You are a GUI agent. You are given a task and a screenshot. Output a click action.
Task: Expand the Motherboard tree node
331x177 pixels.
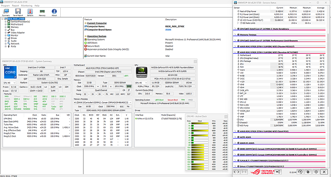[x=6, y=24]
